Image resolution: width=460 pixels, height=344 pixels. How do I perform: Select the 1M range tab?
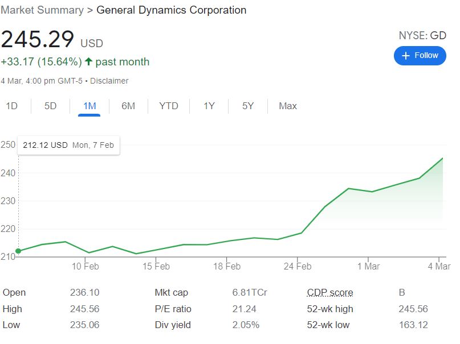(89, 106)
